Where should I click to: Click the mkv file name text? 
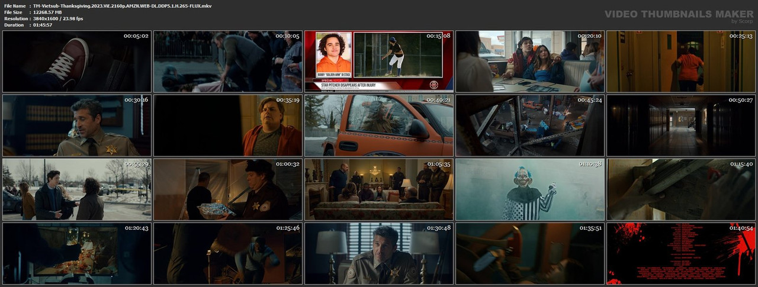tap(123, 5)
